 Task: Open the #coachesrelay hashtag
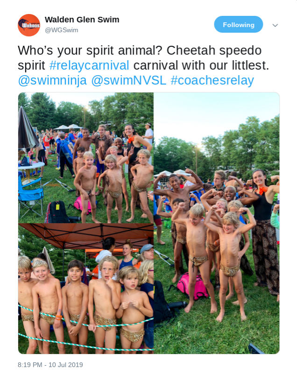212,80
